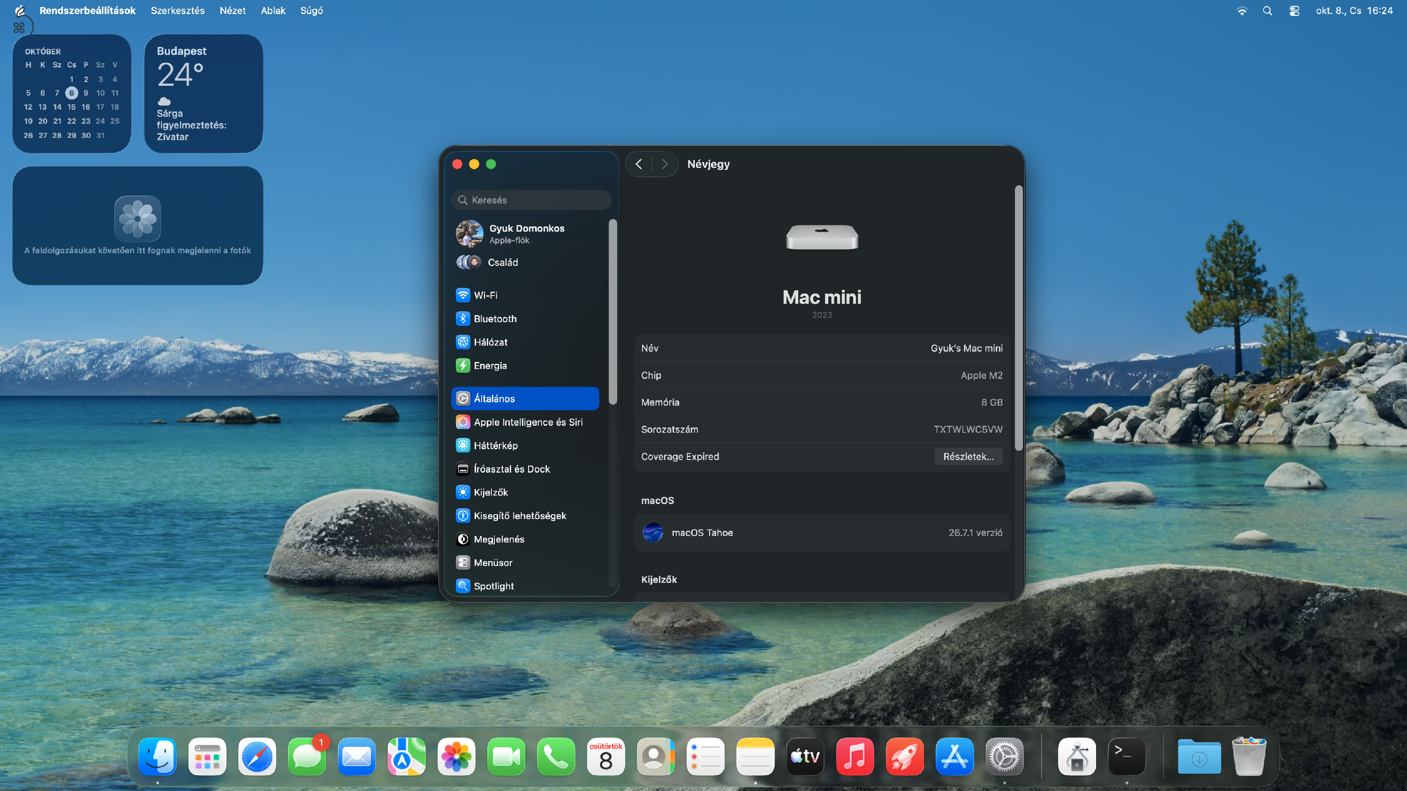Open the Trash in Dock
The image size is (1407, 791).
click(x=1248, y=757)
